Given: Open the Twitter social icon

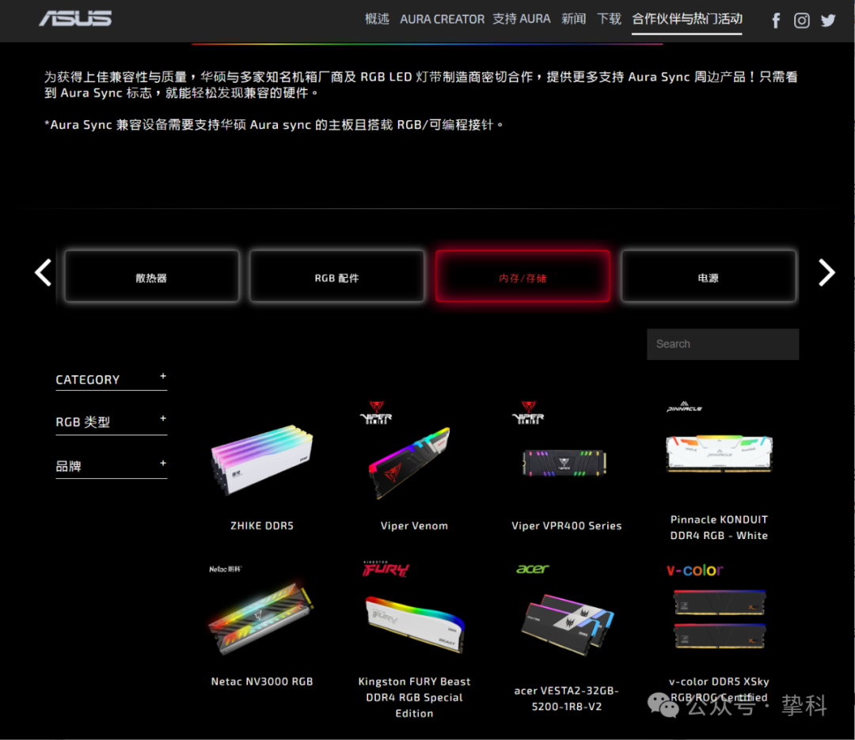Looking at the screenshot, I should (828, 21).
